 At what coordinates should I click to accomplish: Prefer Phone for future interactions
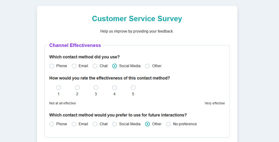point(52,124)
